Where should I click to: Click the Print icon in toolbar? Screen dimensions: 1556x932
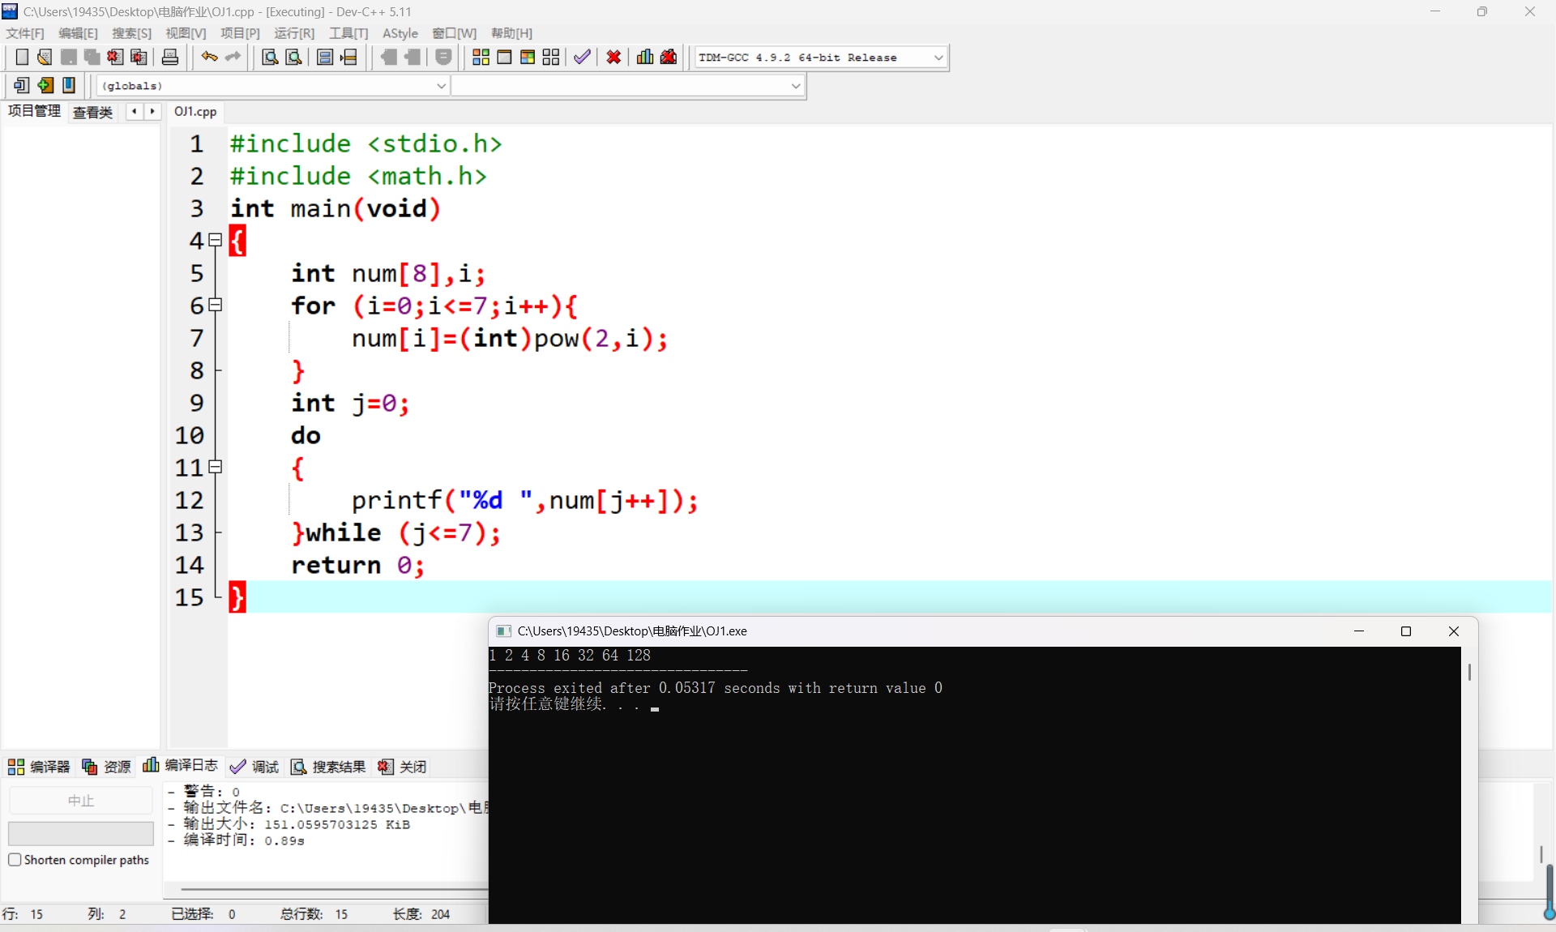coord(170,57)
